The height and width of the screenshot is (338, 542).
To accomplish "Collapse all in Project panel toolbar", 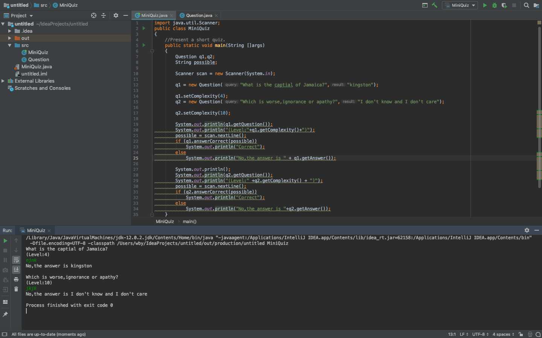I will tap(104, 15).
